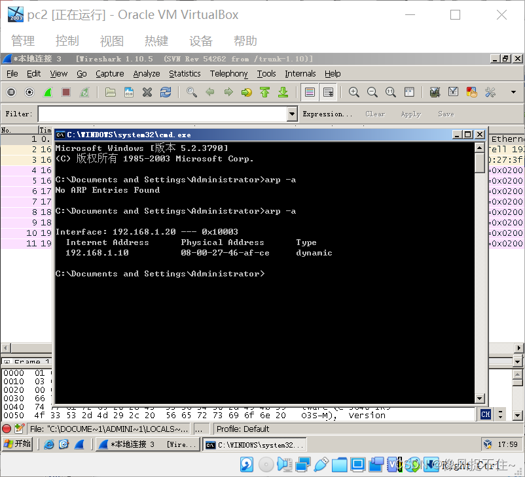Viewport: 525px width, 477px height.
Task: Clear the display filter
Action: (375, 114)
